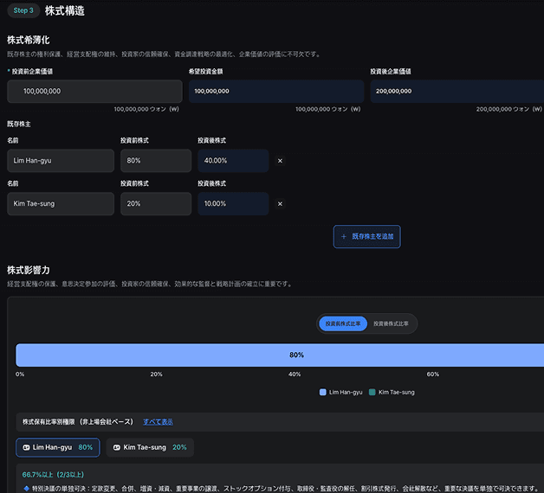Add an existing shareholder with 既存株主を追加
Image resolution: width=544 pixels, height=493 pixels.
tap(367, 237)
